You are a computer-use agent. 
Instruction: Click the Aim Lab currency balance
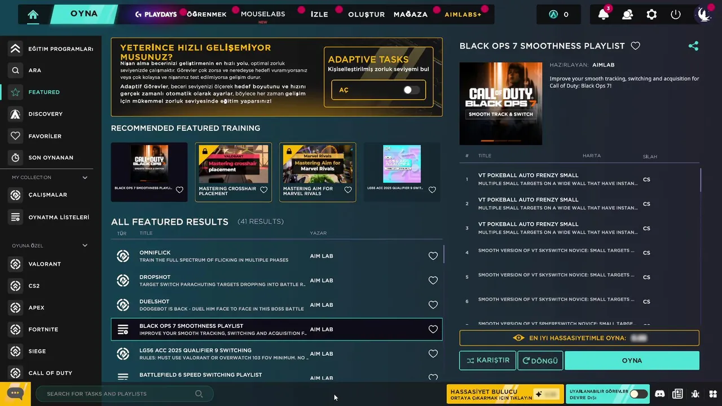click(558, 15)
